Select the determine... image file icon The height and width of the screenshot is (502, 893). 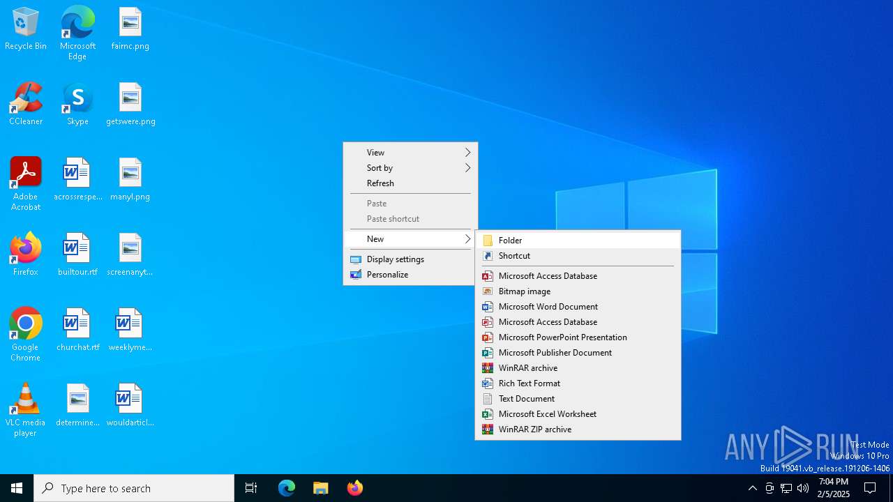(x=77, y=405)
